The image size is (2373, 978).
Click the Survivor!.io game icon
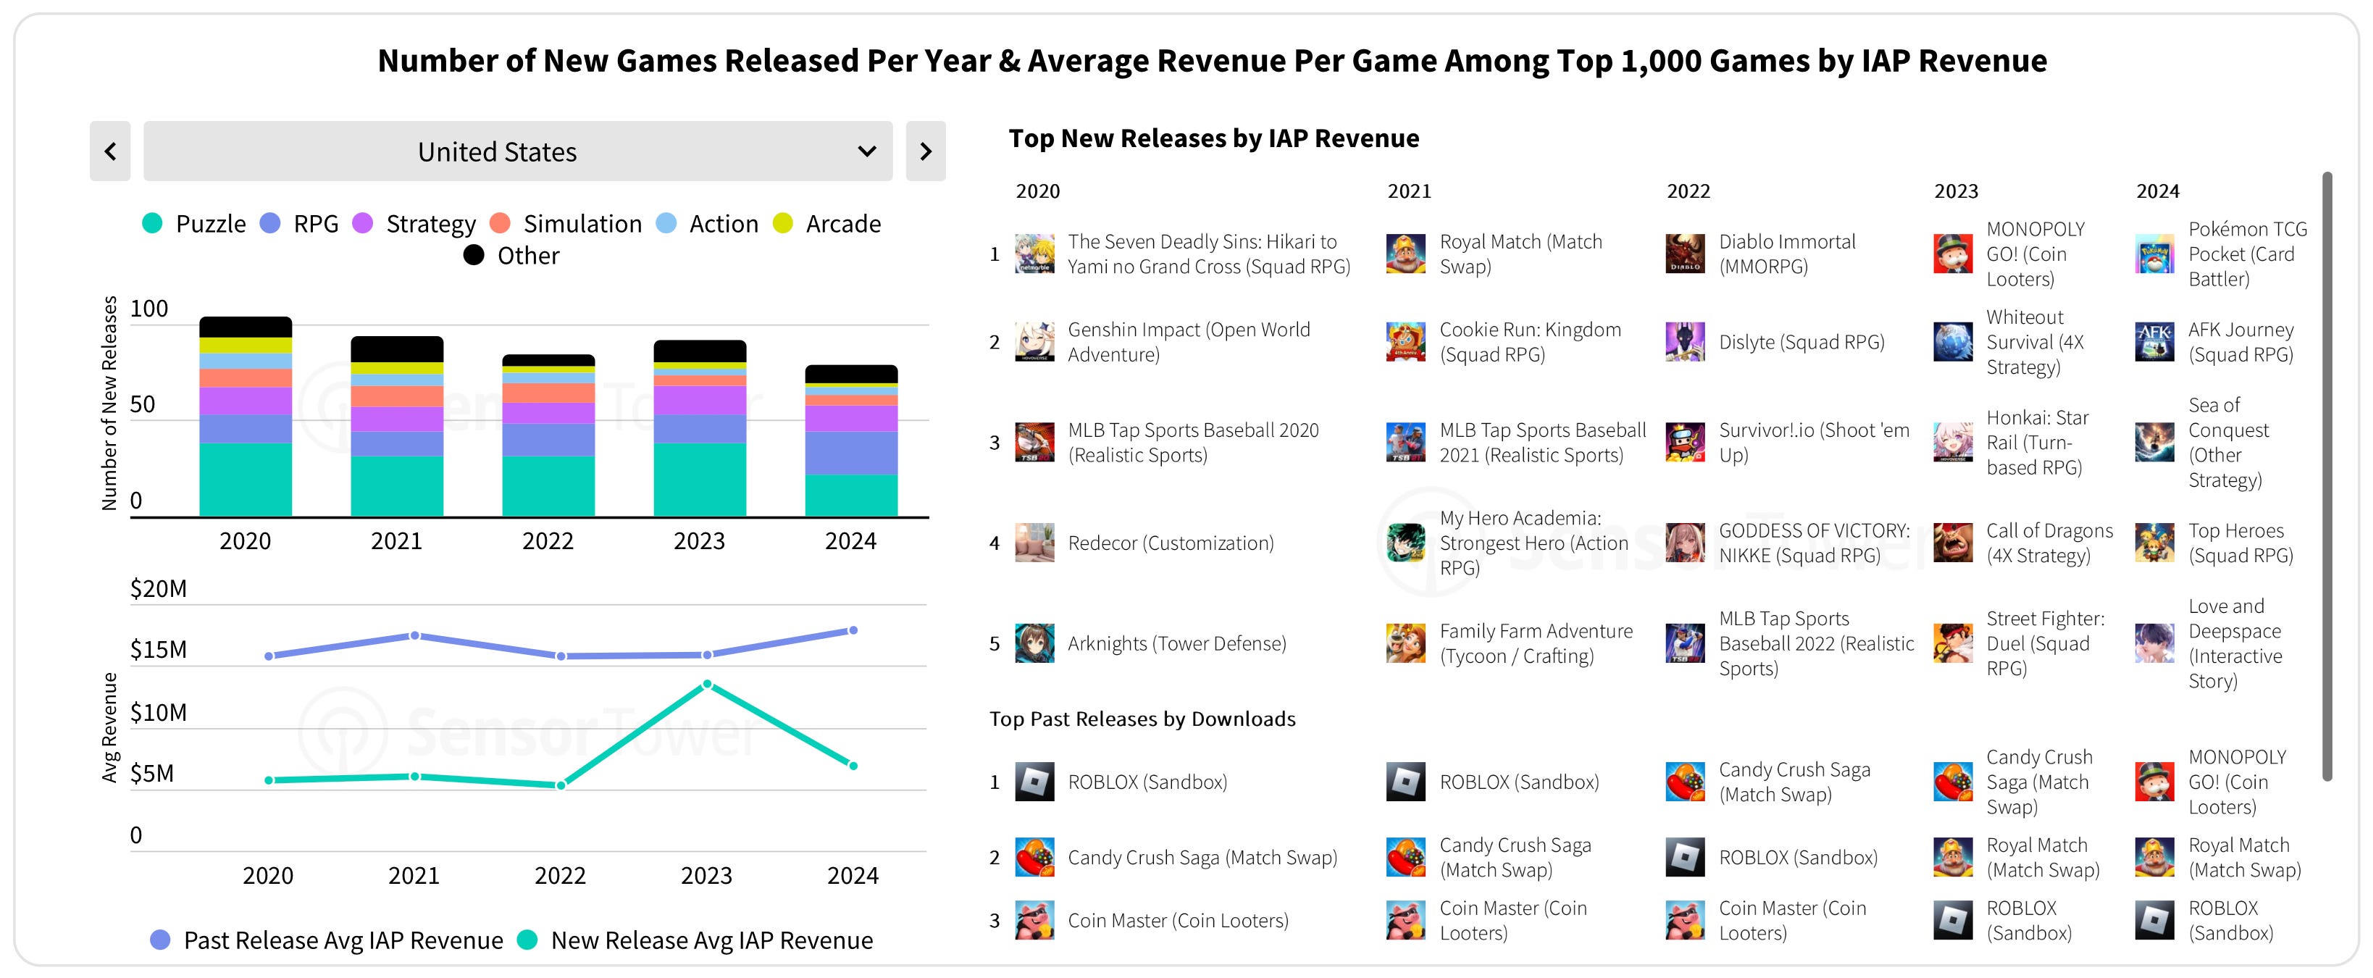[1685, 443]
